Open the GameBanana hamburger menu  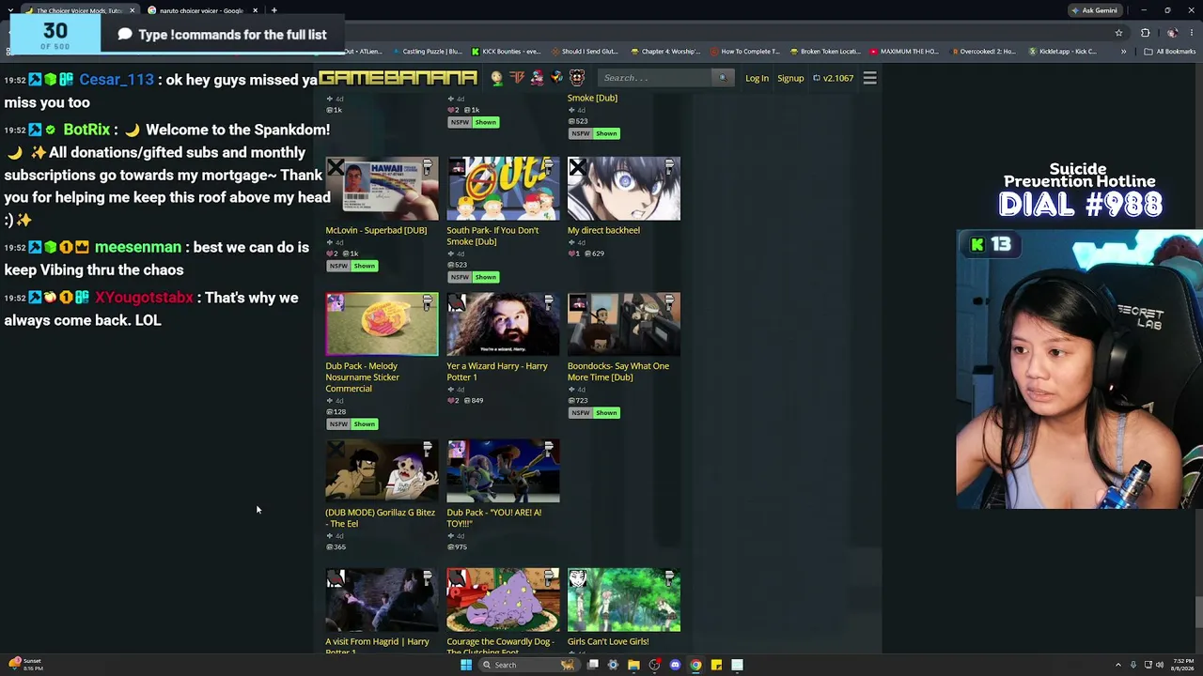869,78
